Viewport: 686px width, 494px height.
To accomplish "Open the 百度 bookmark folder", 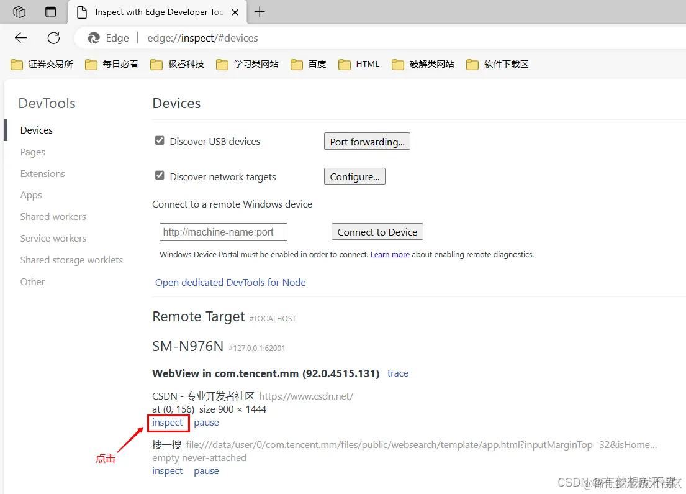I will coord(309,65).
